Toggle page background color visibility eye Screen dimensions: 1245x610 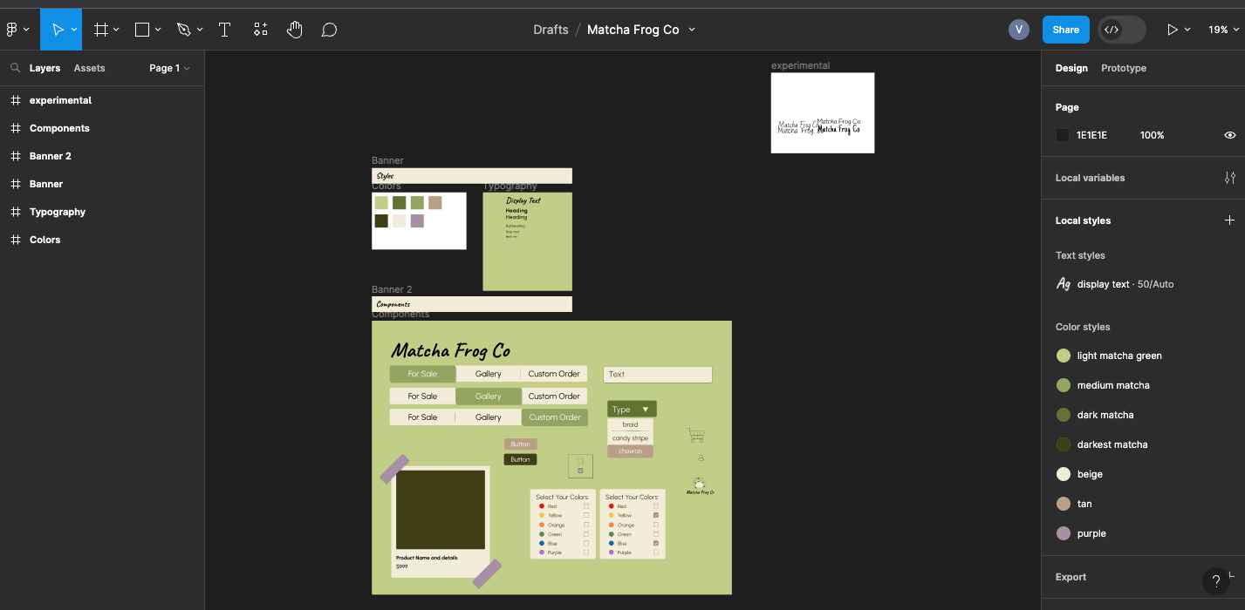[x=1229, y=135]
